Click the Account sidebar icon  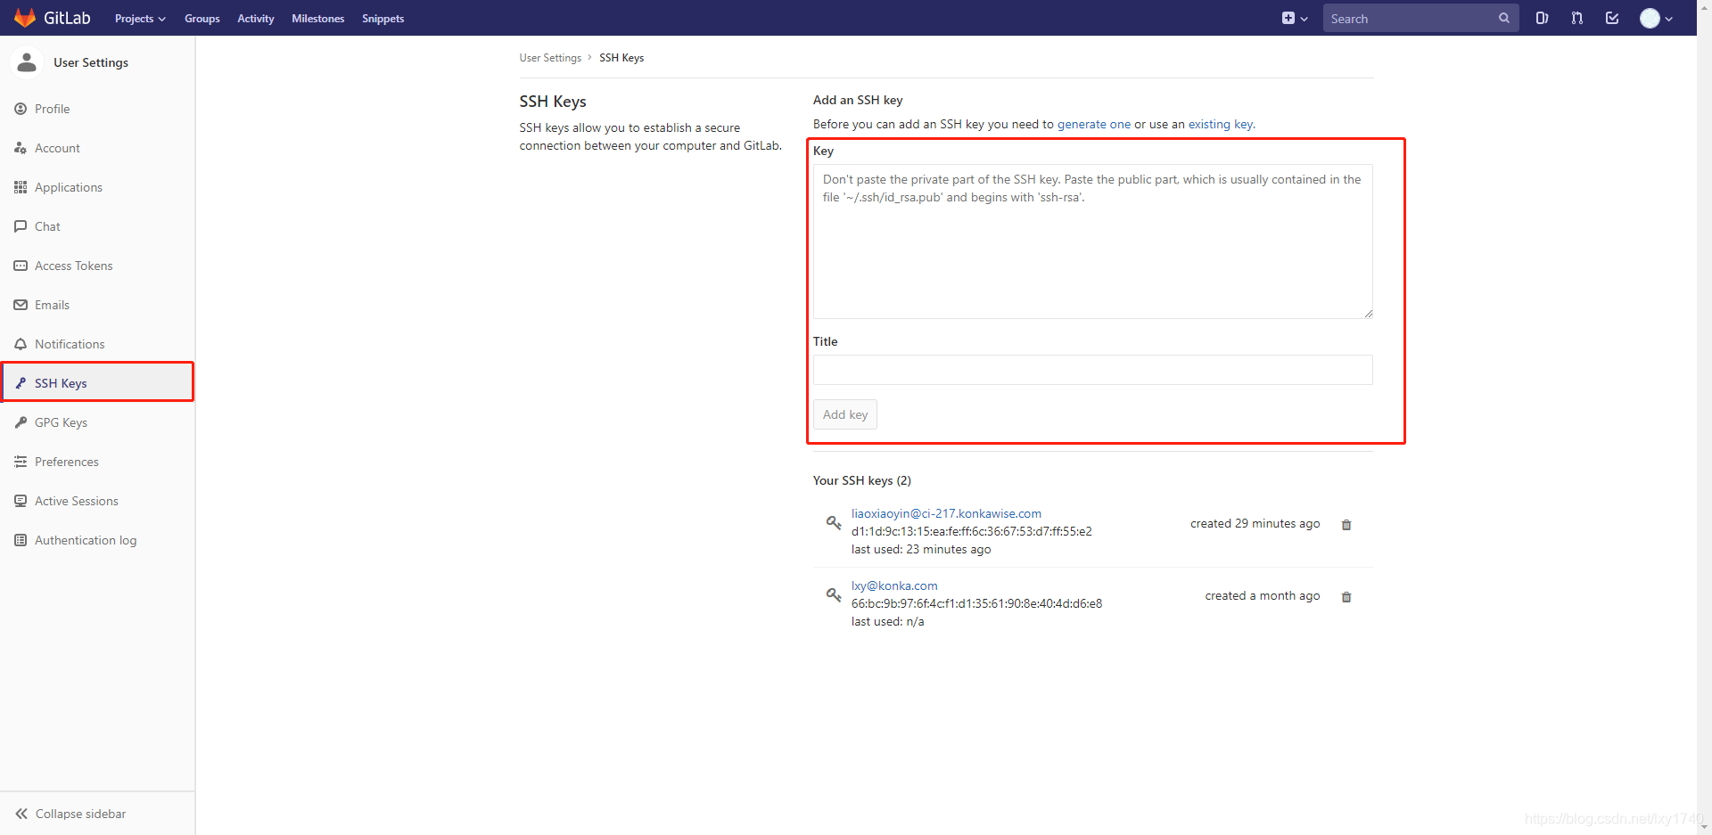21,148
